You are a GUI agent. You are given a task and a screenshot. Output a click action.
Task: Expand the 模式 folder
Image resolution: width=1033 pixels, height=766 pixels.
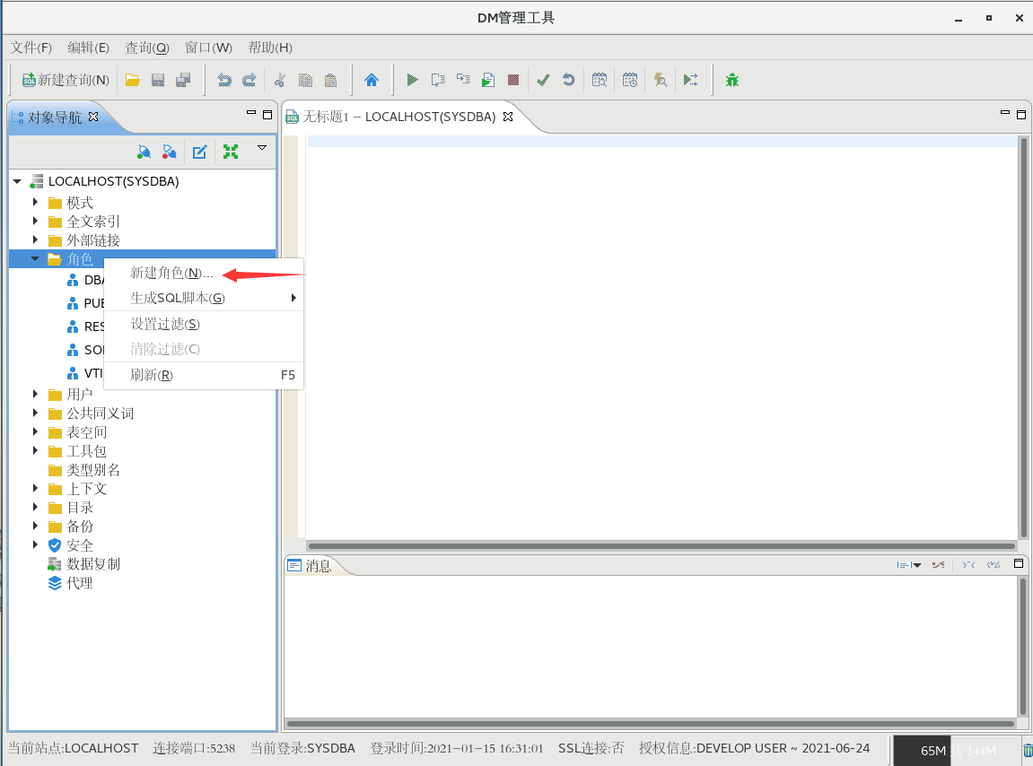36,202
